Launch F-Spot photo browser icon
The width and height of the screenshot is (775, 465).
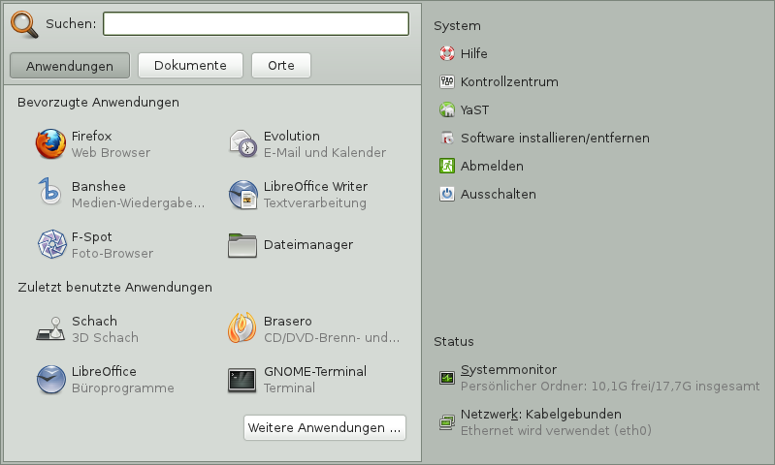[x=50, y=245]
